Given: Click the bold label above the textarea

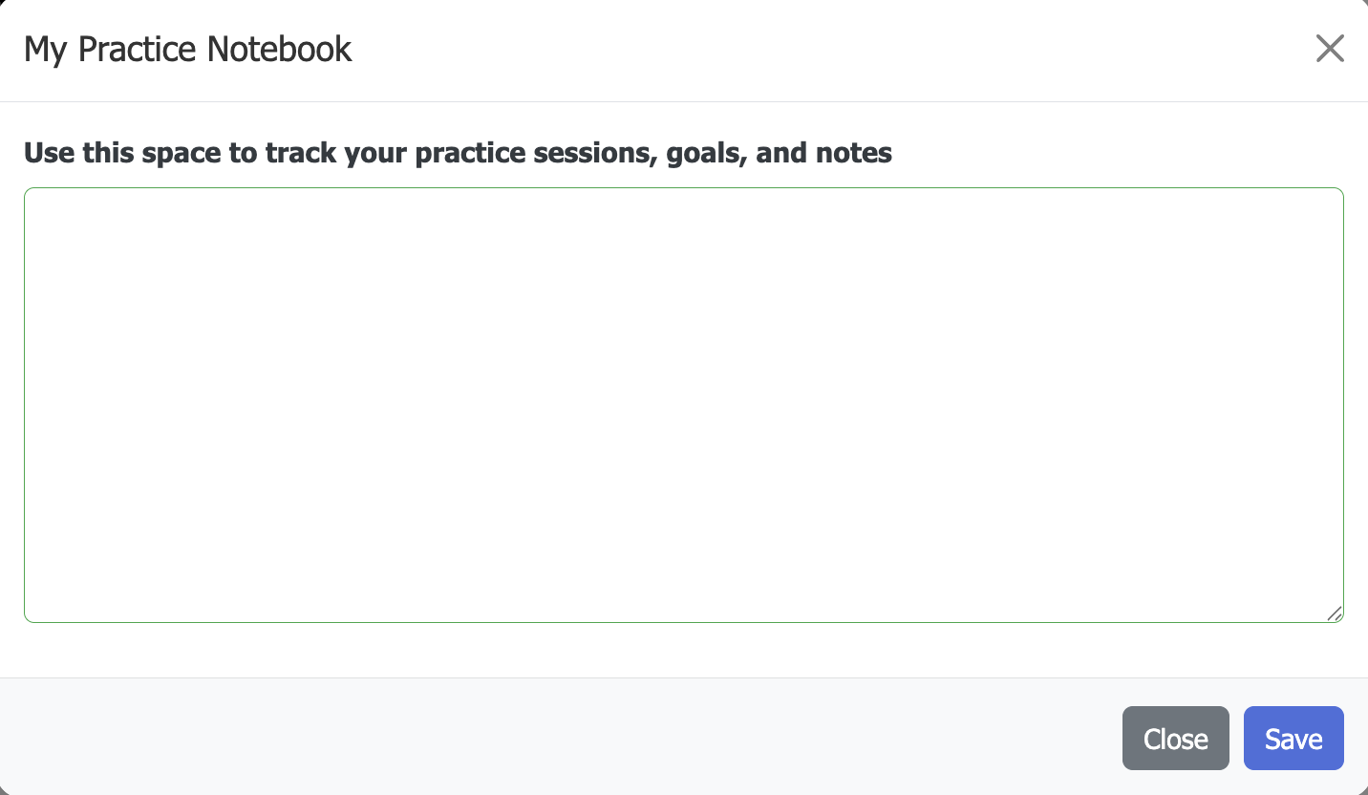Looking at the screenshot, I should [x=458, y=153].
